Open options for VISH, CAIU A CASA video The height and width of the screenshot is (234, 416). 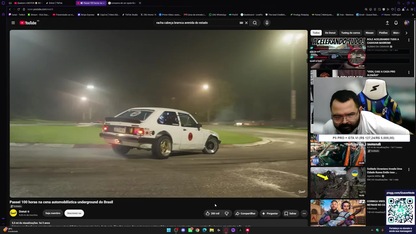coord(409,72)
